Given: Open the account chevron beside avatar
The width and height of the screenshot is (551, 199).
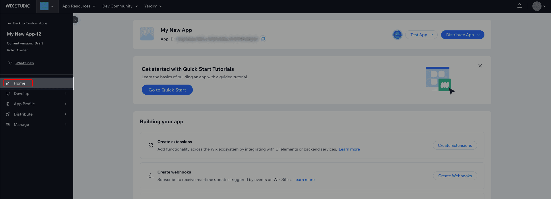Looking at the screenshot, I should pyautogui.click(x=545, y=6).
